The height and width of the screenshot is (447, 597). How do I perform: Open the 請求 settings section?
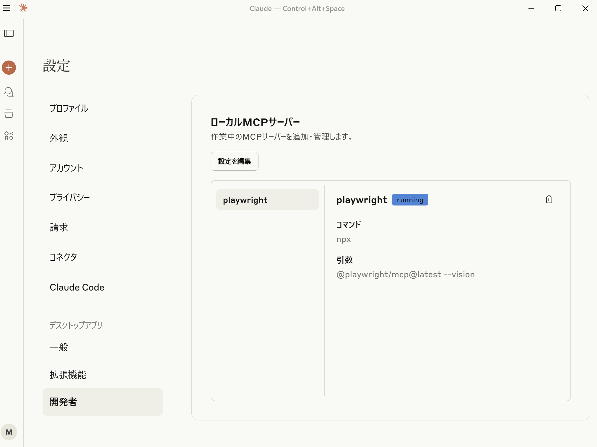(103, 227)
